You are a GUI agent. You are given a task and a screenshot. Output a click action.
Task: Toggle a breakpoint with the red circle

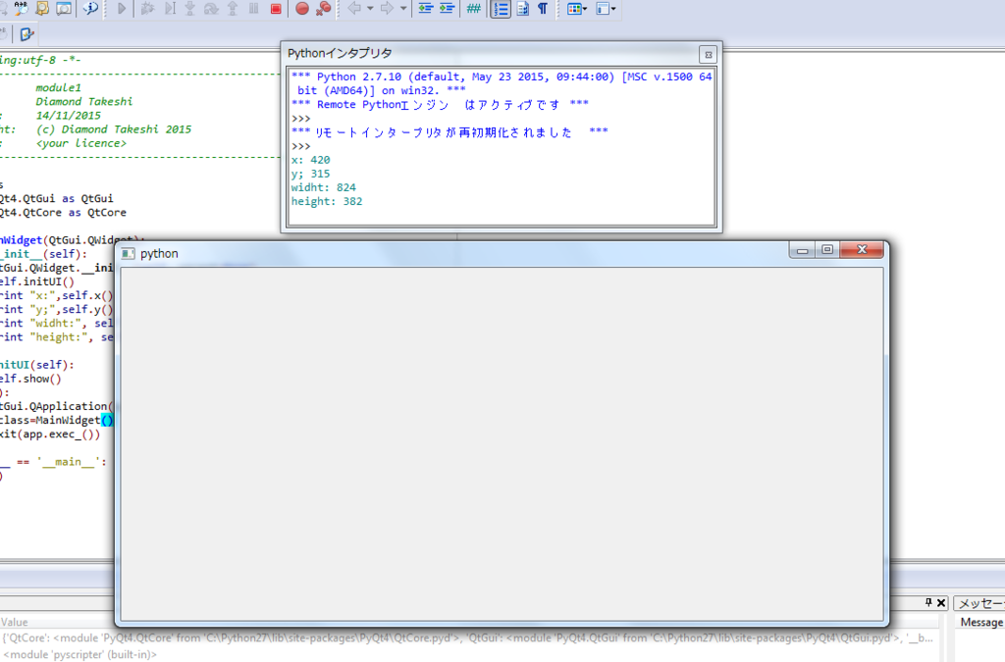(302, 8)
